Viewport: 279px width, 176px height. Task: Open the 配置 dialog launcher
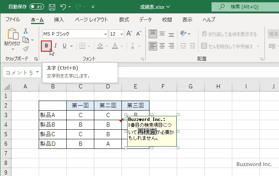[262, 59]
